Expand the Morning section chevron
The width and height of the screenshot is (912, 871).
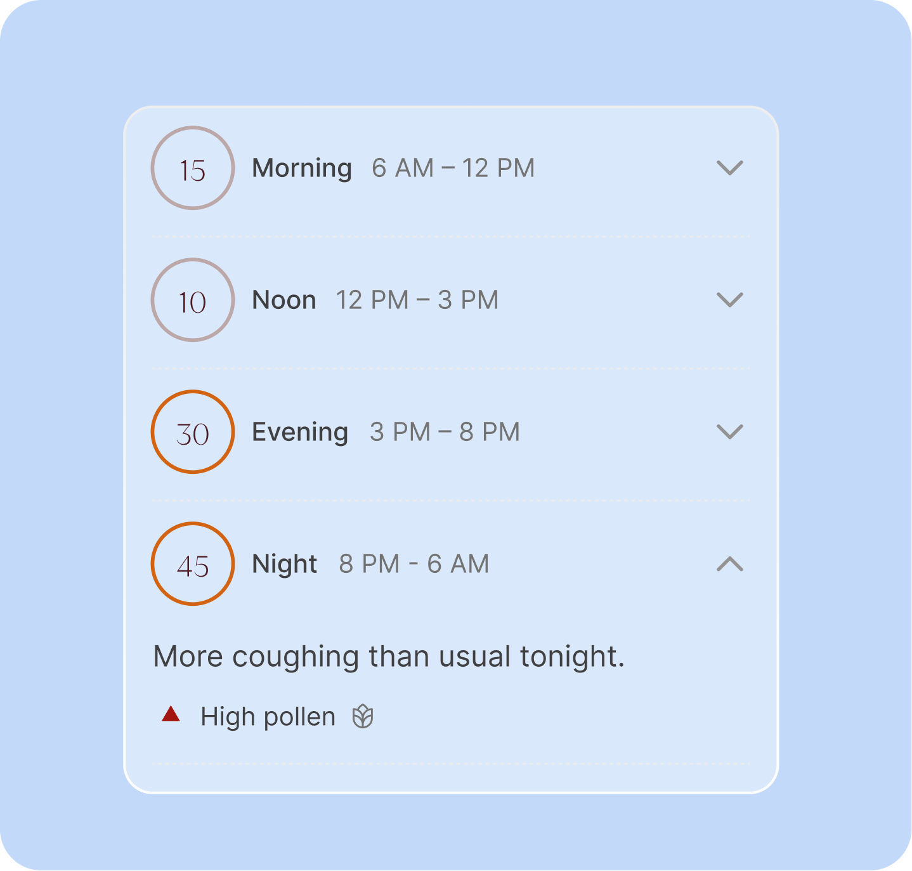click(x=729, y=168)
